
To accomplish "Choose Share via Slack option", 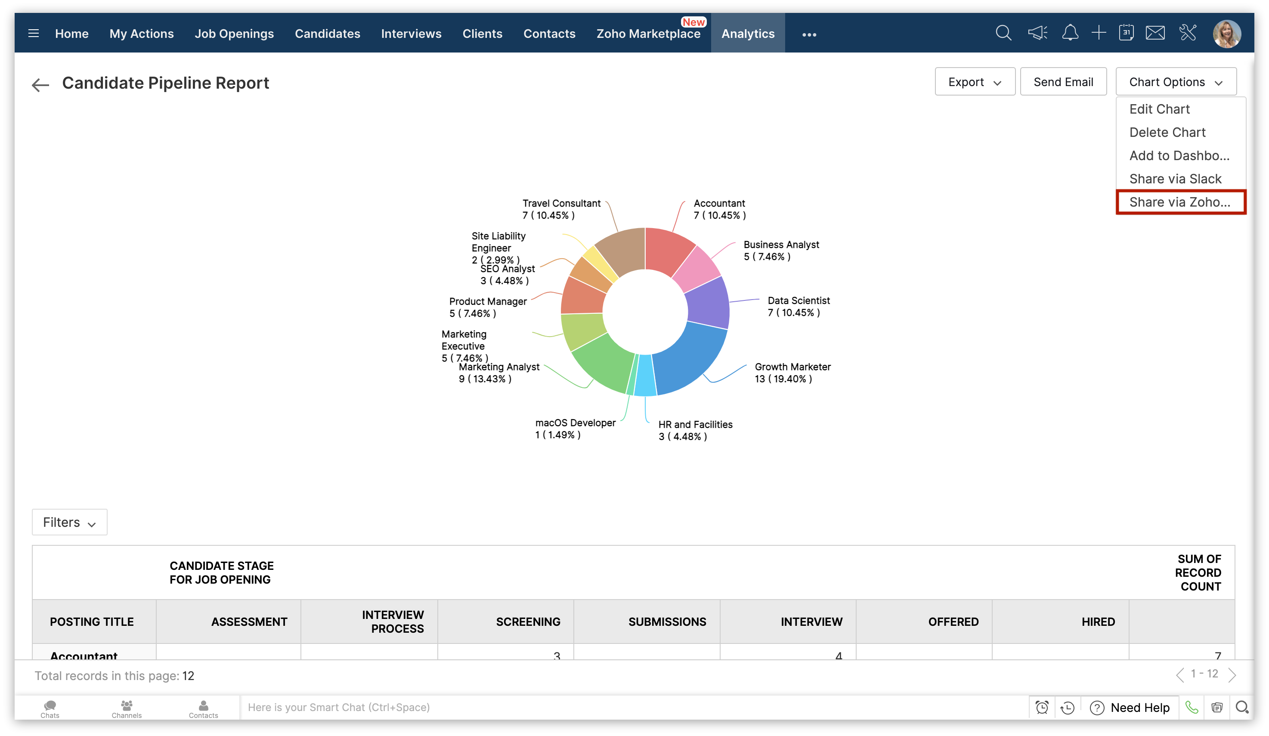I will click(x=1175, y=179).
